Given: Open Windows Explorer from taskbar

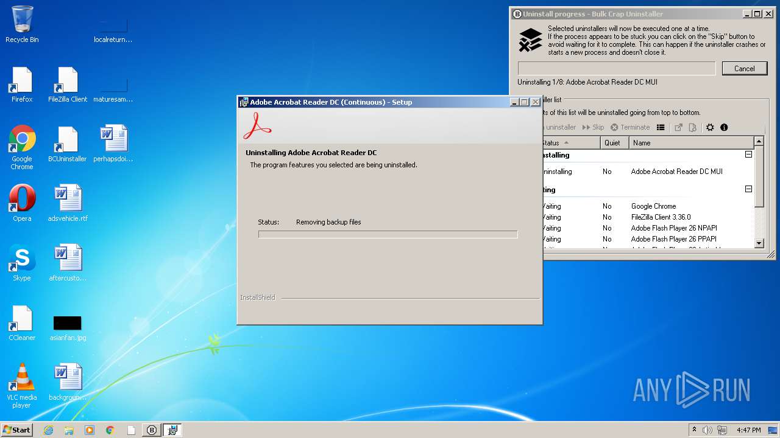Looking at the screenshot, I should (x=69, y=430).
